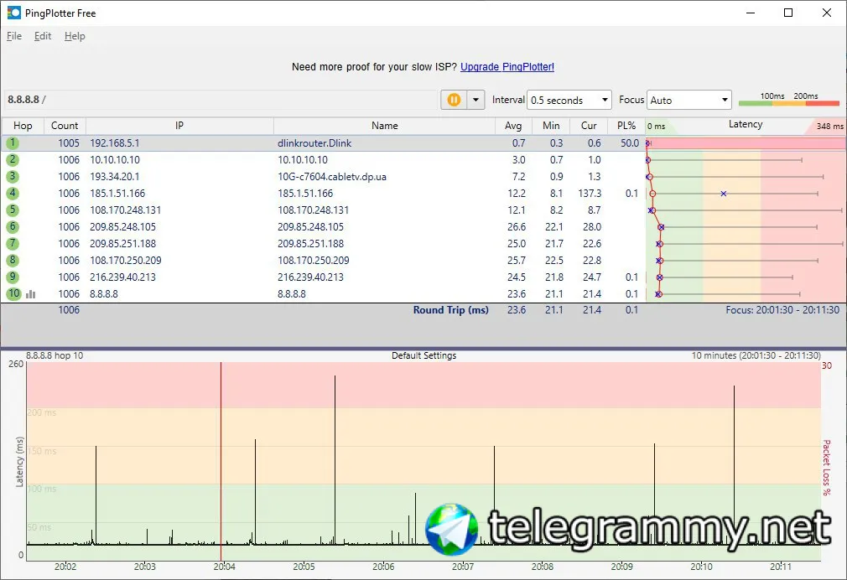Click the PingPlotter app icon in title bar
This screenshot has width=847, height=580.
point(13,13)
